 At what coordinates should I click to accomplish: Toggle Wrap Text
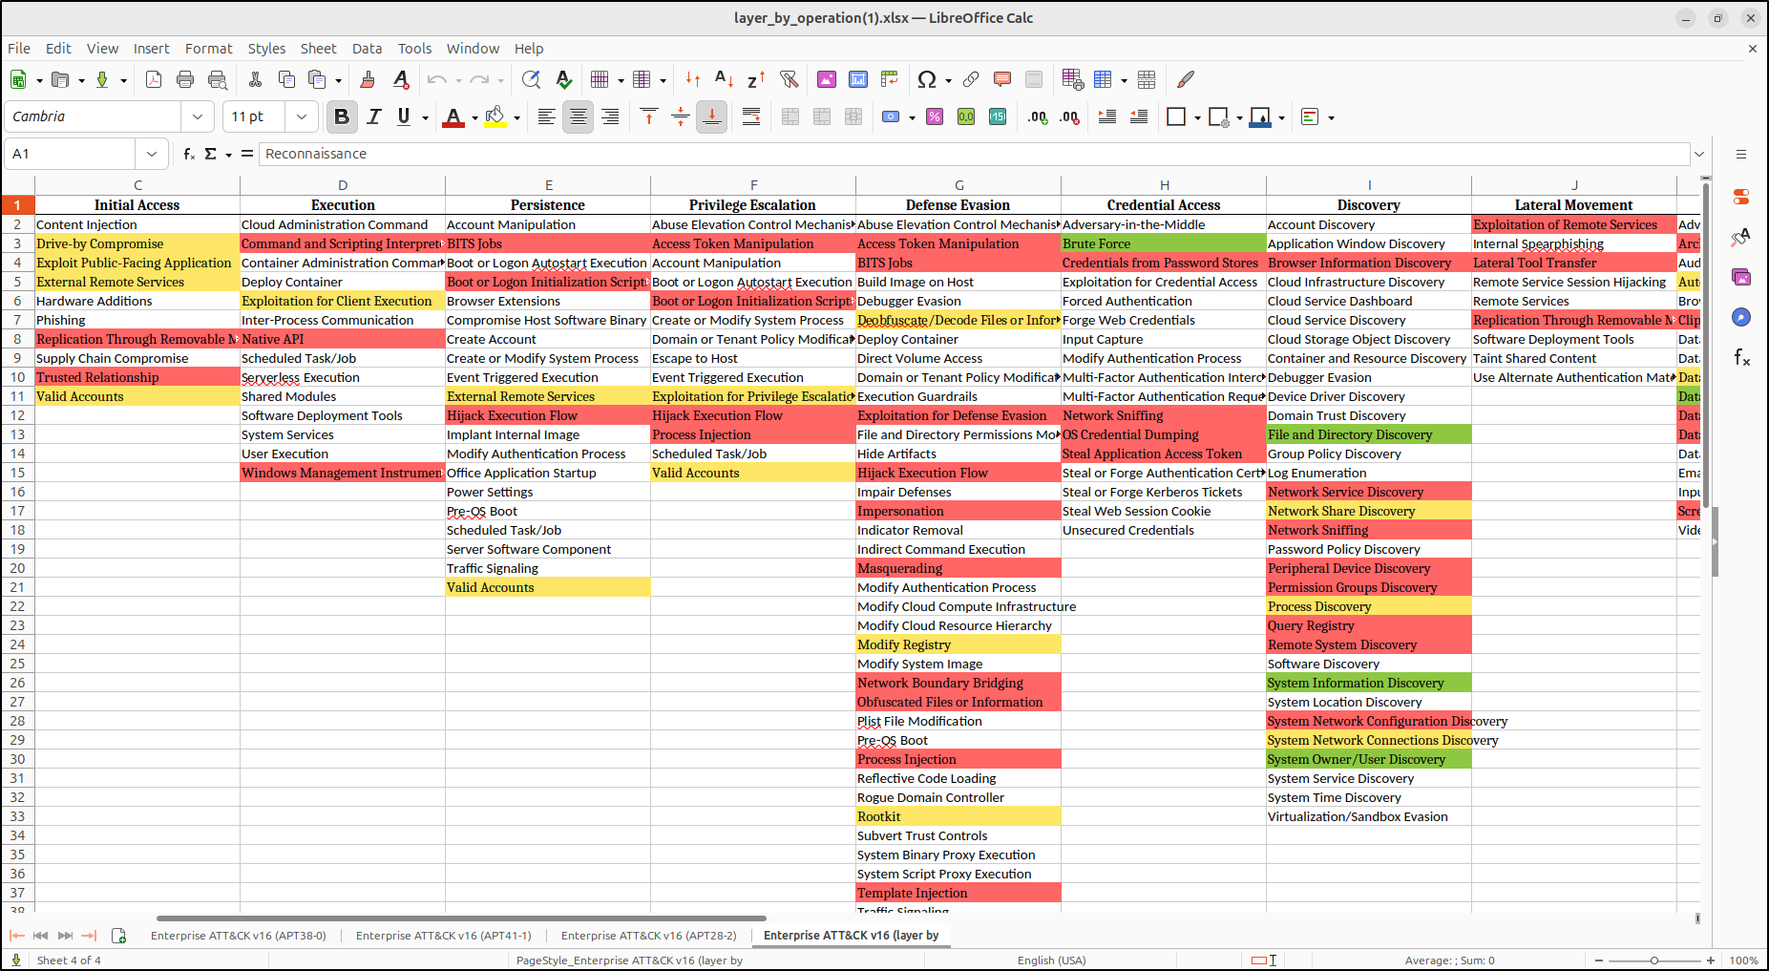click(751, 116)
